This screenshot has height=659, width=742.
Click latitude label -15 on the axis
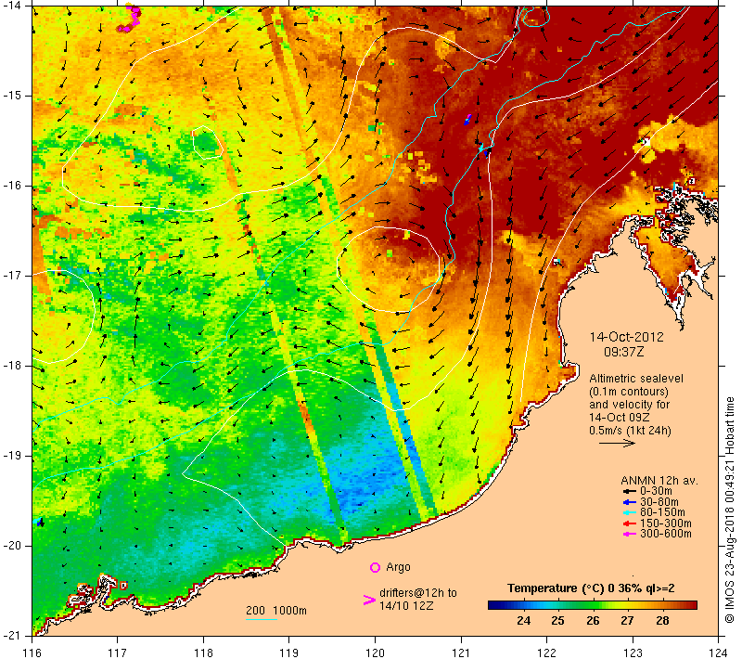pos(11,96)
